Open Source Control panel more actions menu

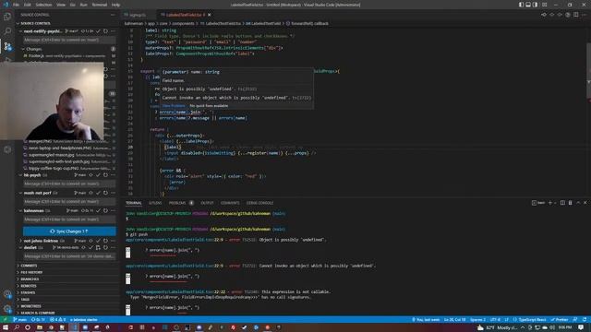tap(113, 15)
